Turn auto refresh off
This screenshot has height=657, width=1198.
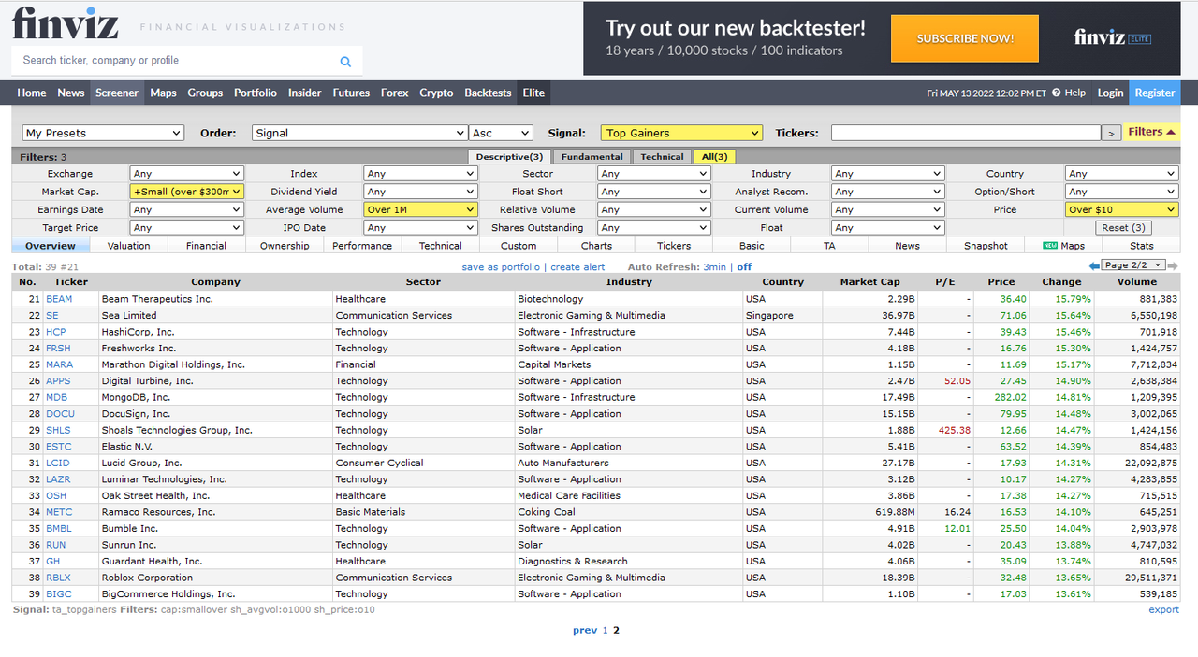[x=744, y=267]
